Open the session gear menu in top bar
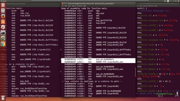Viewport: 180px width, 101px height. [x=179, y=1]
